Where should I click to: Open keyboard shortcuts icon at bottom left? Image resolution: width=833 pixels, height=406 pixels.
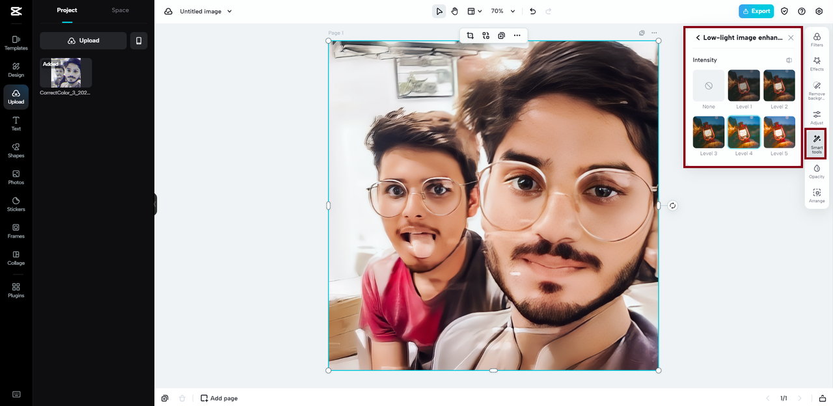click(x=16, y=394)
